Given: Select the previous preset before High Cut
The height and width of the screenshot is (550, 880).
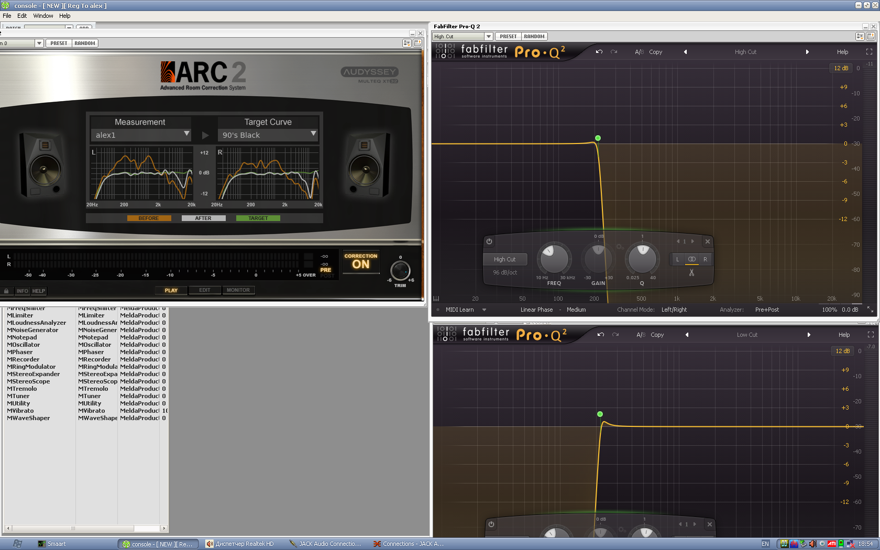Looking at the screenshot, I should click(x=685, y=52).
